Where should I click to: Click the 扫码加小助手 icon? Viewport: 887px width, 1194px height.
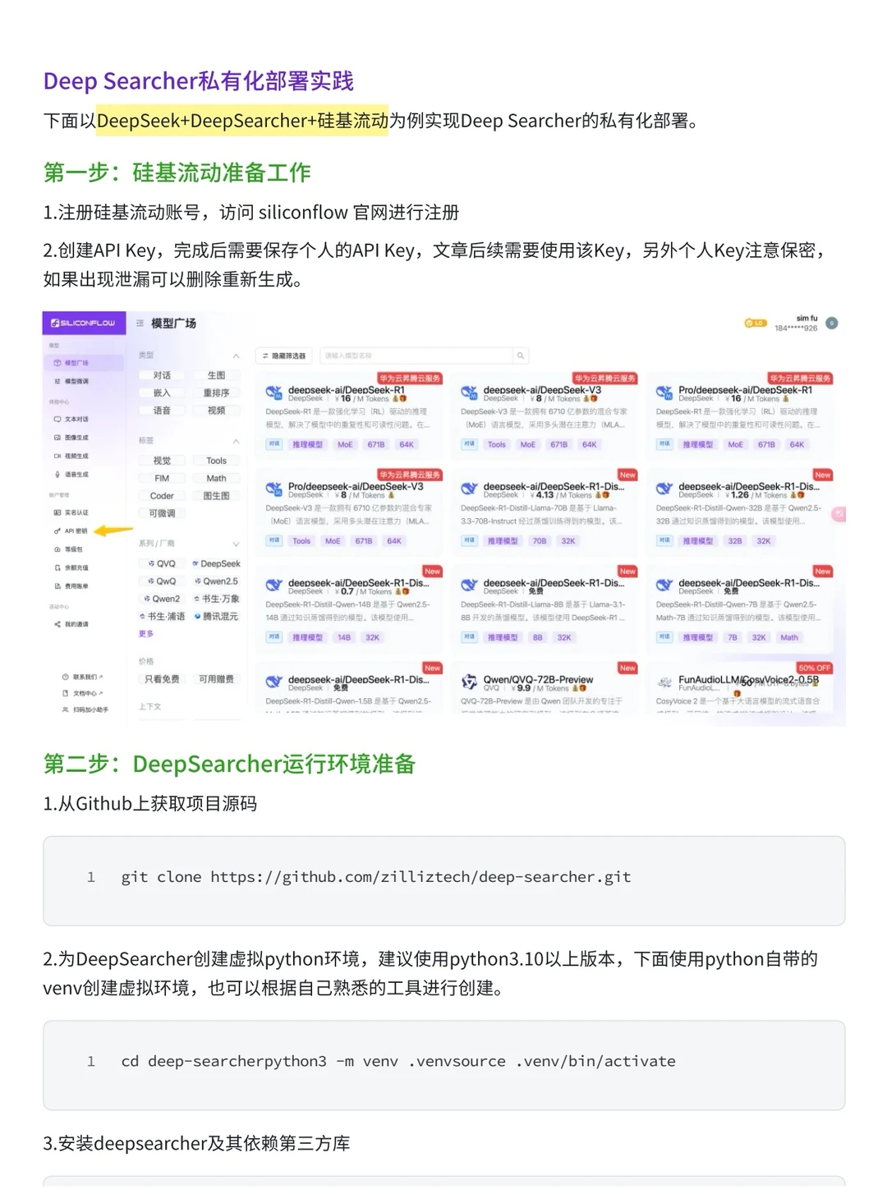click(65, 710)
